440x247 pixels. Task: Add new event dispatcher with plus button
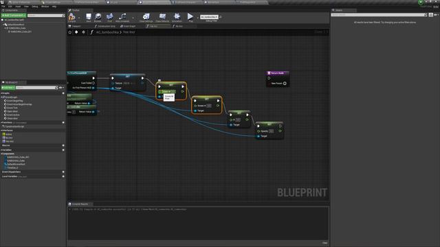(x=63, y=172)
